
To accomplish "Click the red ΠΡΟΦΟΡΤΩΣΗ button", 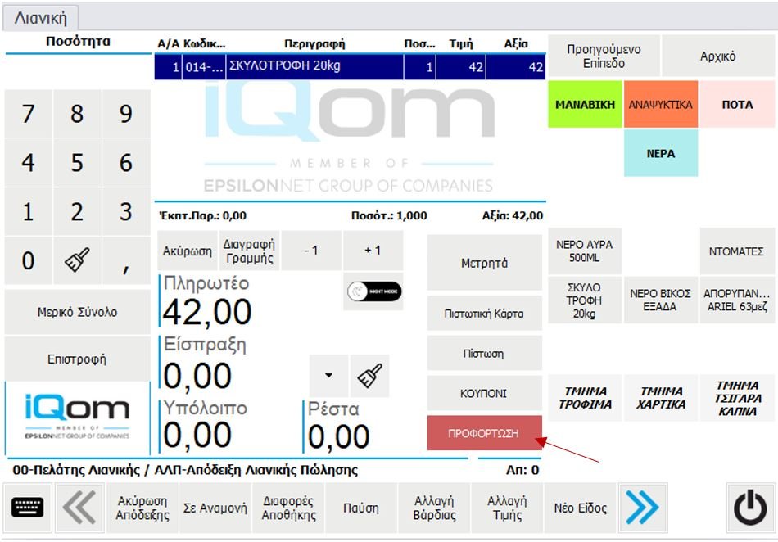I will coord(484,432).
